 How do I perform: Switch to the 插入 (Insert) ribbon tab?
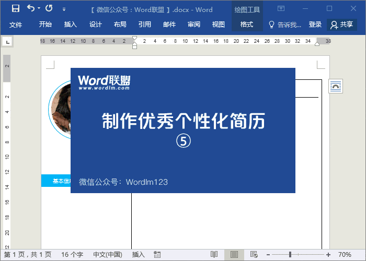tap(71, 25)
